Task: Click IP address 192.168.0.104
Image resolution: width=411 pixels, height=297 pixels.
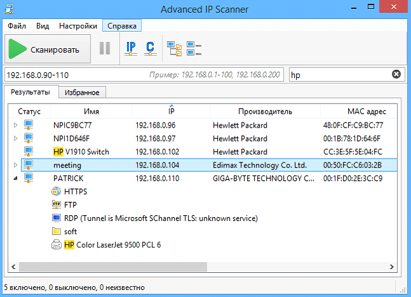Action: click(157, 165)
